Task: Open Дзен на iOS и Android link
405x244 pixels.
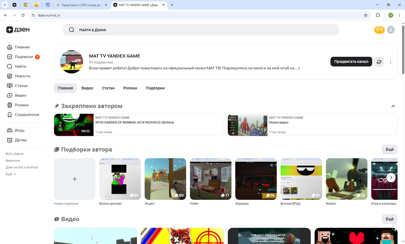Action: pos(22,167)
